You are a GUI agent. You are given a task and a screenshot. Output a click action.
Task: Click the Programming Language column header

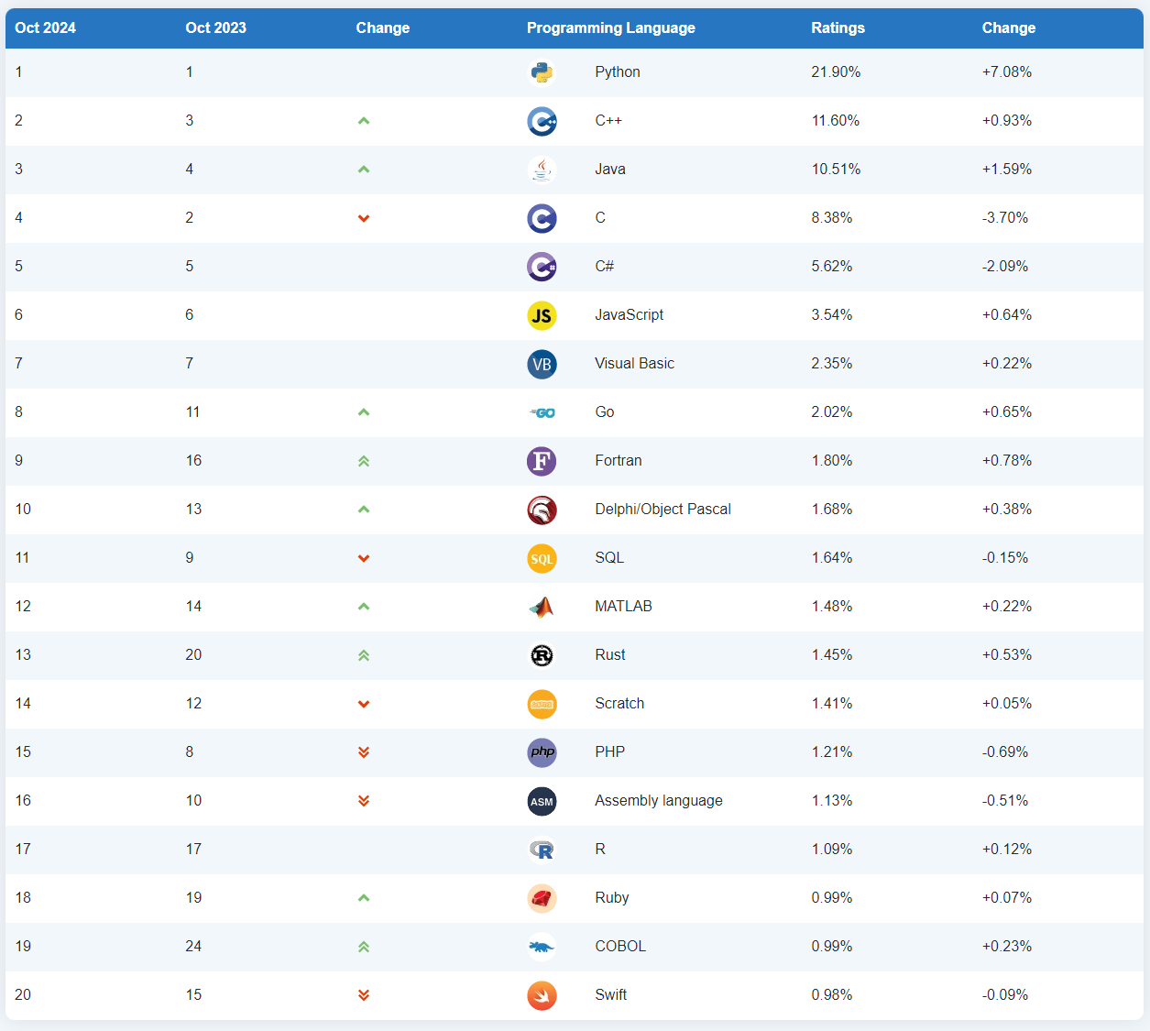coord(610,27)
